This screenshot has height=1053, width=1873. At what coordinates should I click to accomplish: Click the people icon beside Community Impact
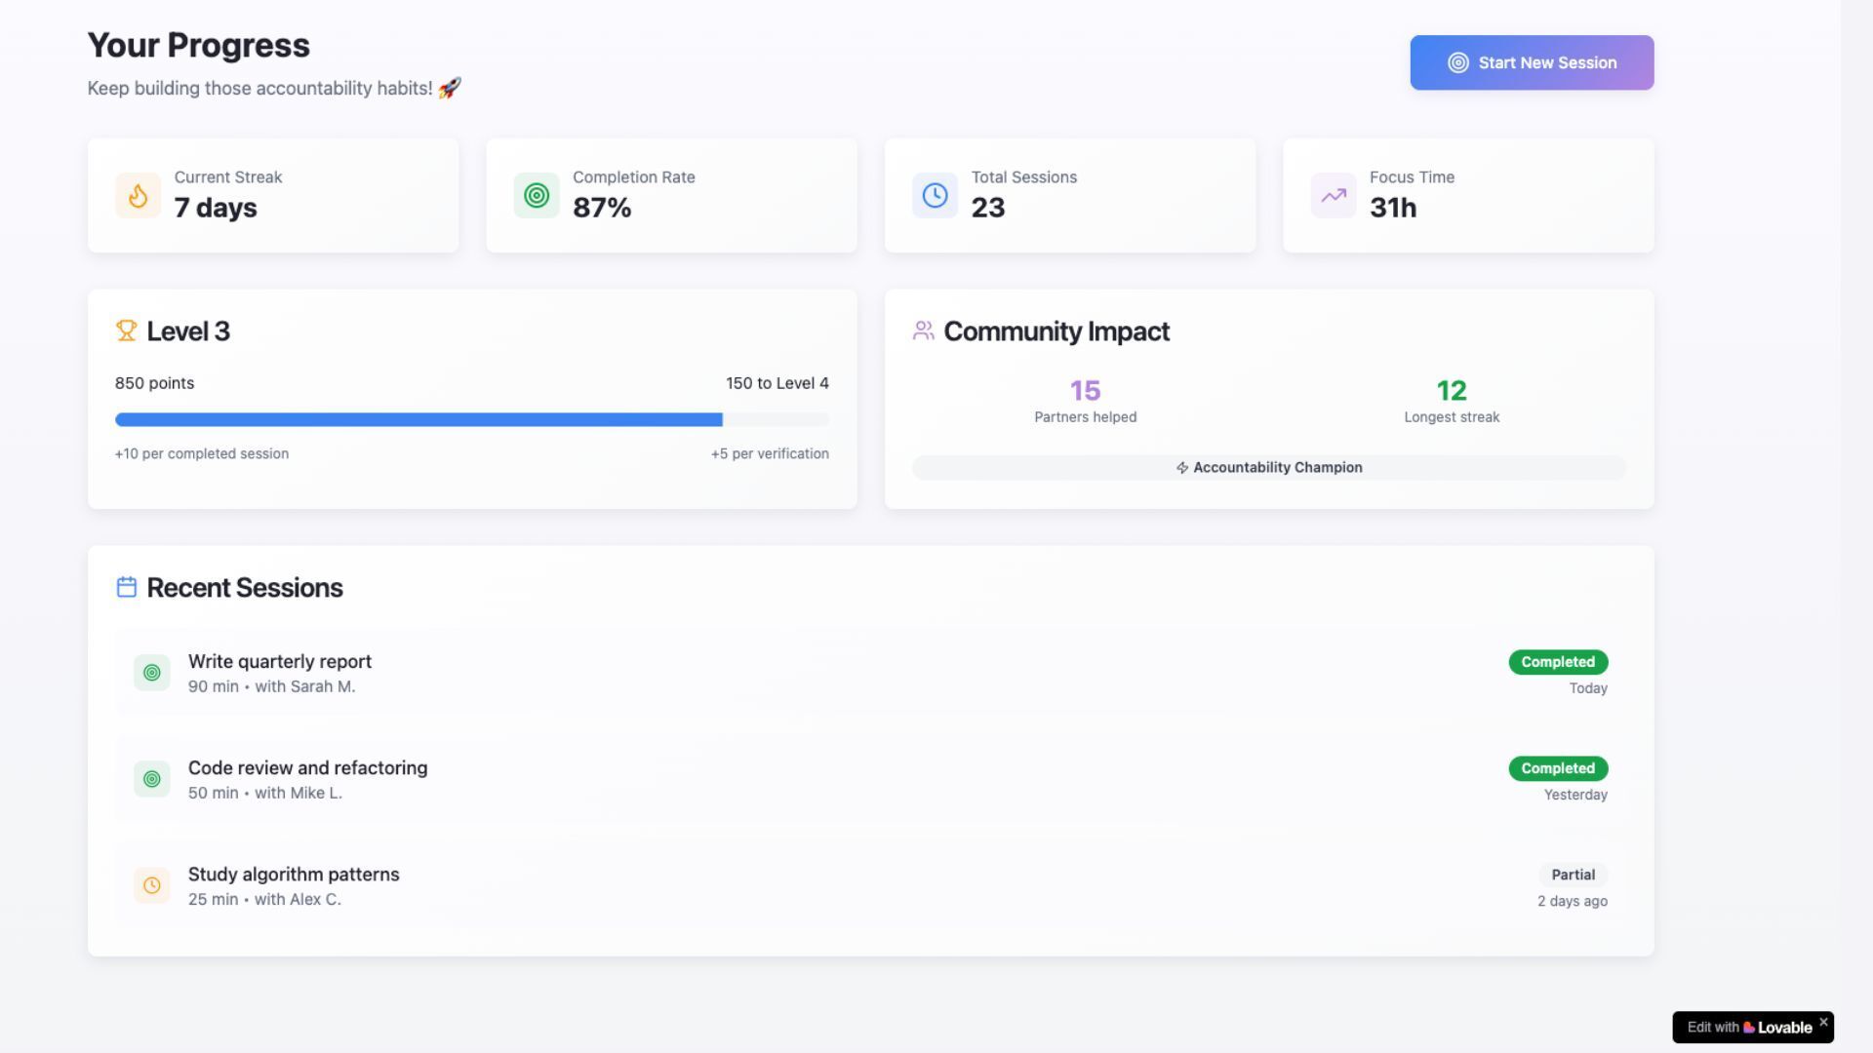[923, 331]
